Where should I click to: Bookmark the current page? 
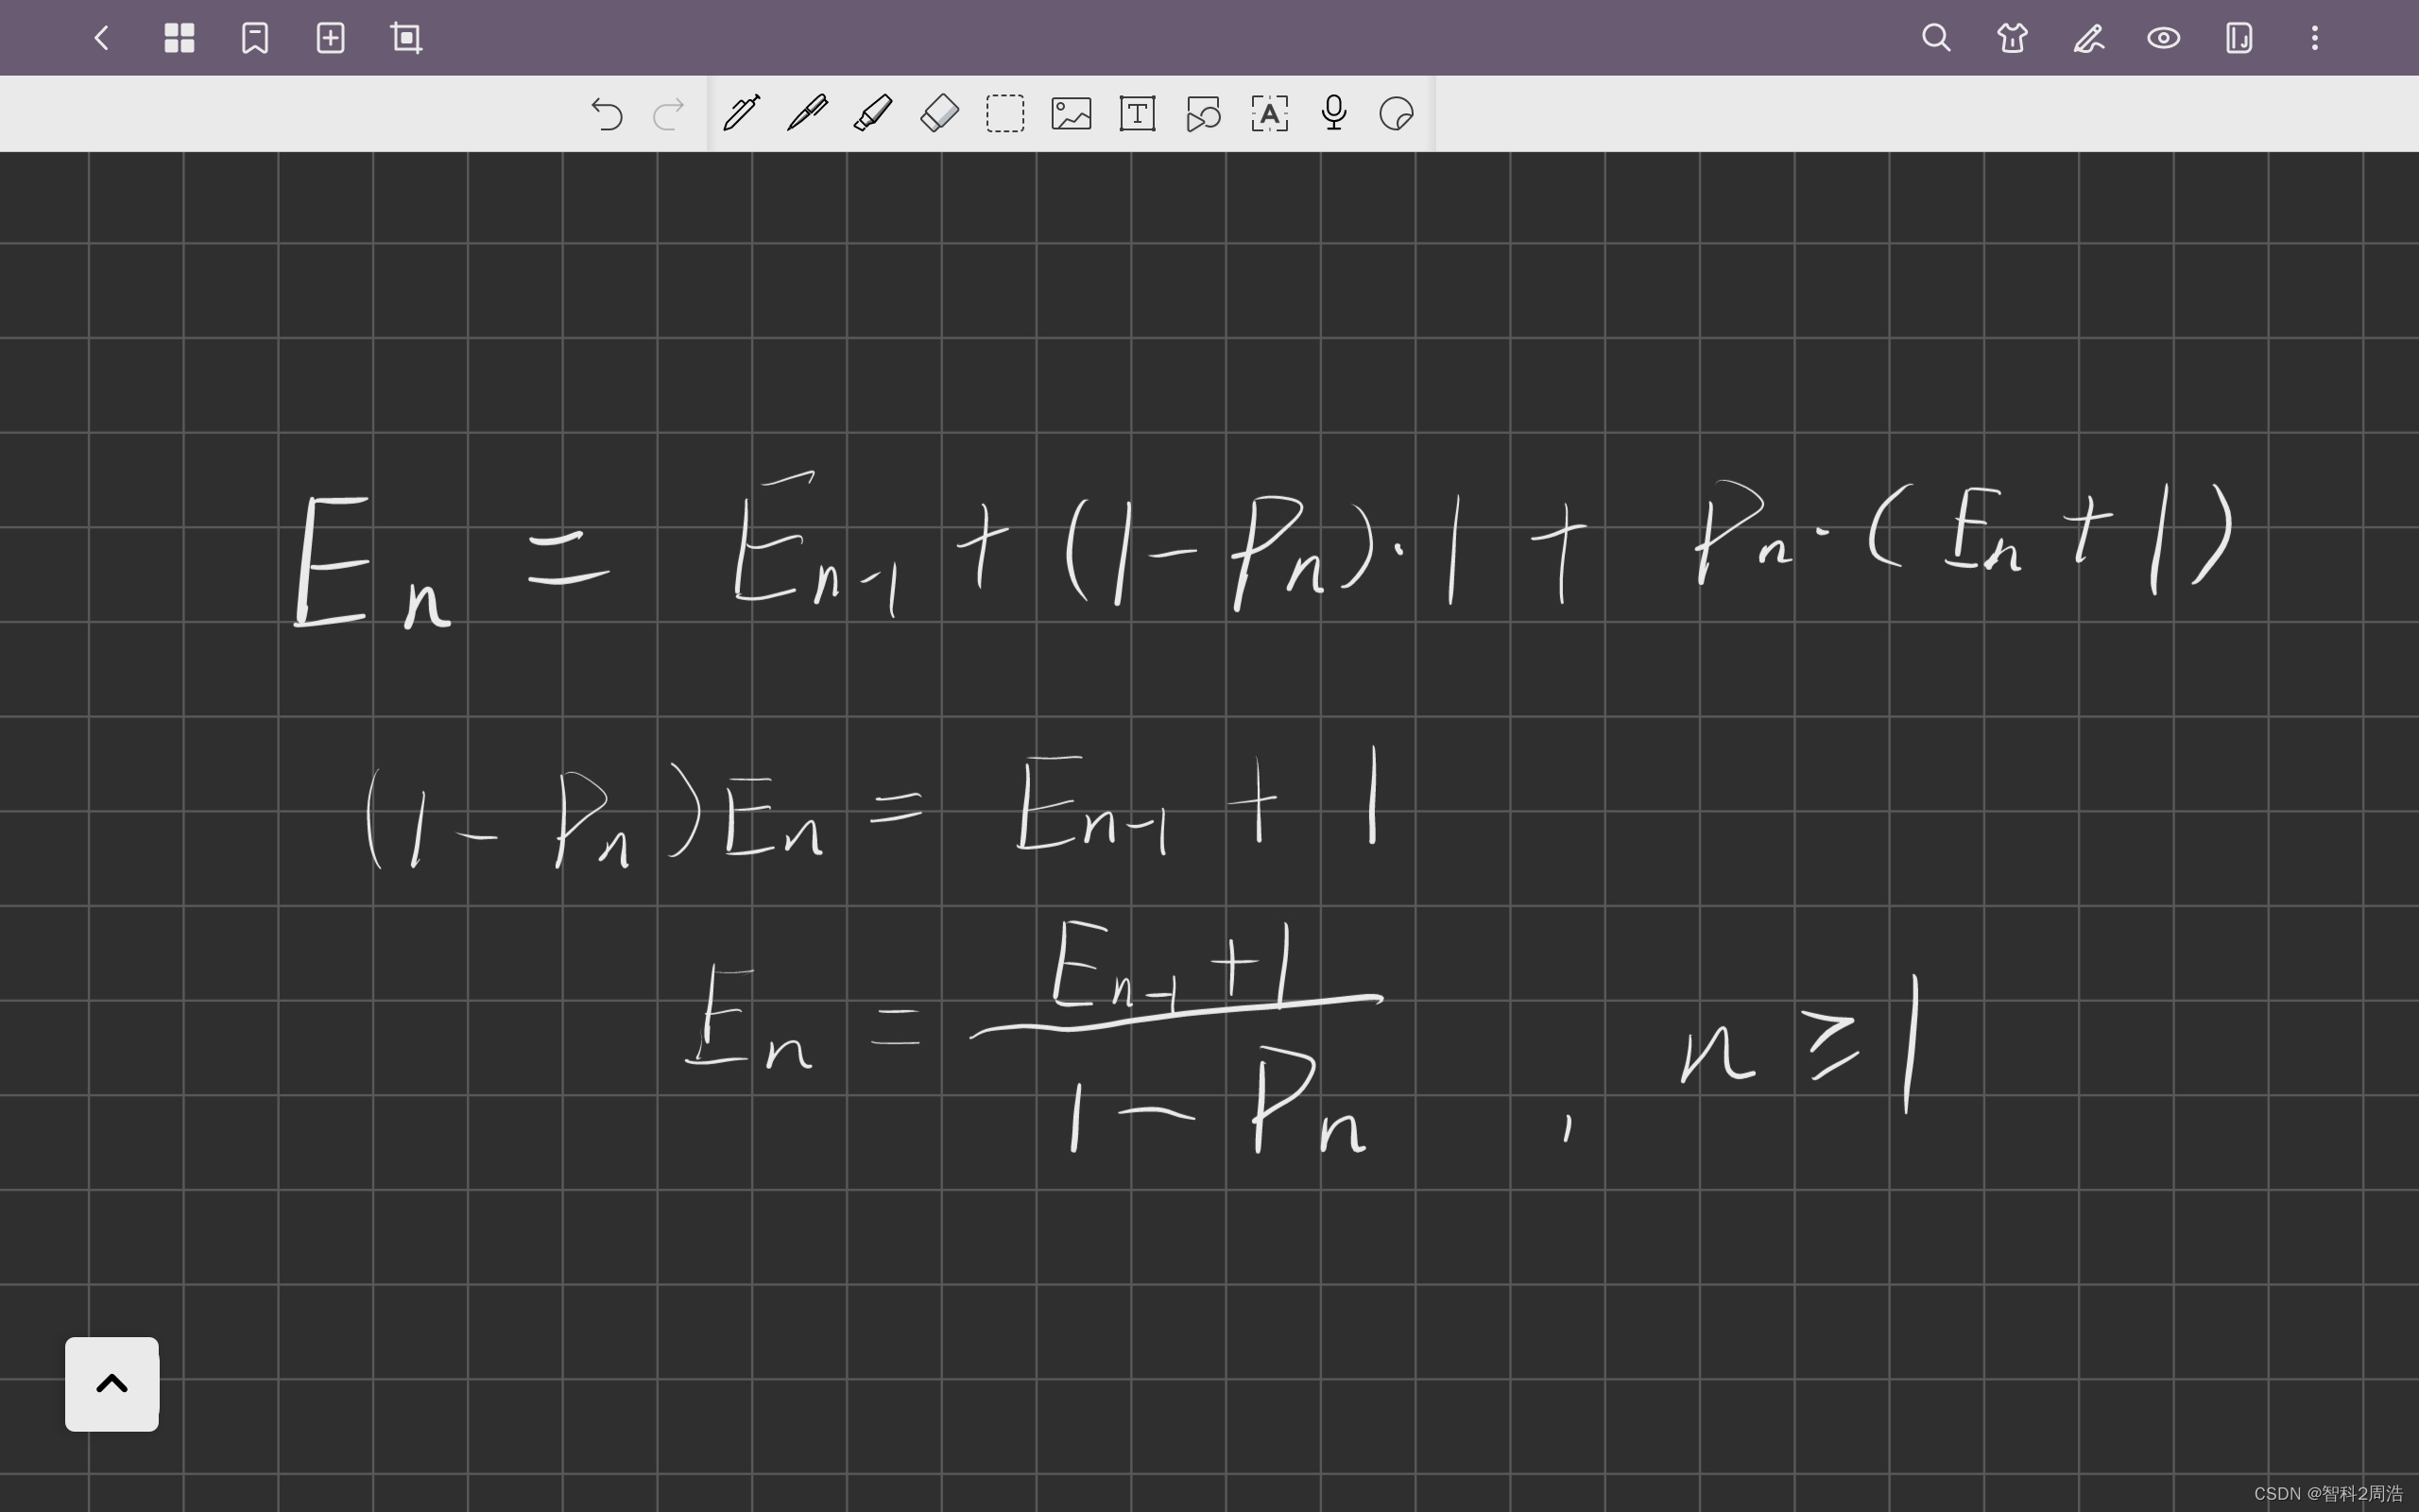point(255,38)
